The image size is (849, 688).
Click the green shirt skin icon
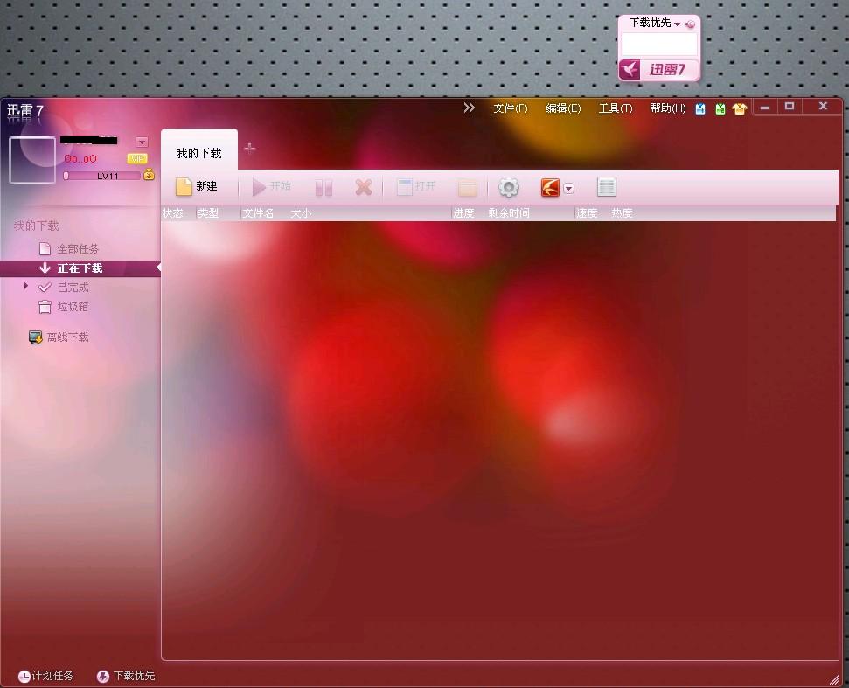click(x=720, y=109)
